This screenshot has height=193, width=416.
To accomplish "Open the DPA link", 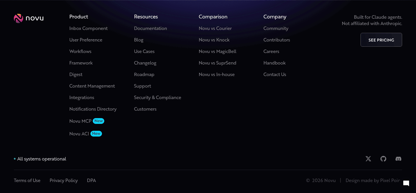I will 91,180.
